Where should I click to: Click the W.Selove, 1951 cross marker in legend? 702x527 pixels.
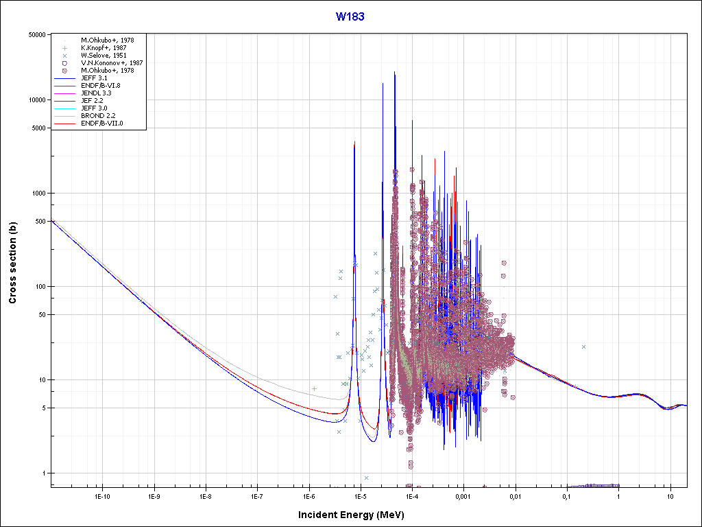tap(64, 56)
